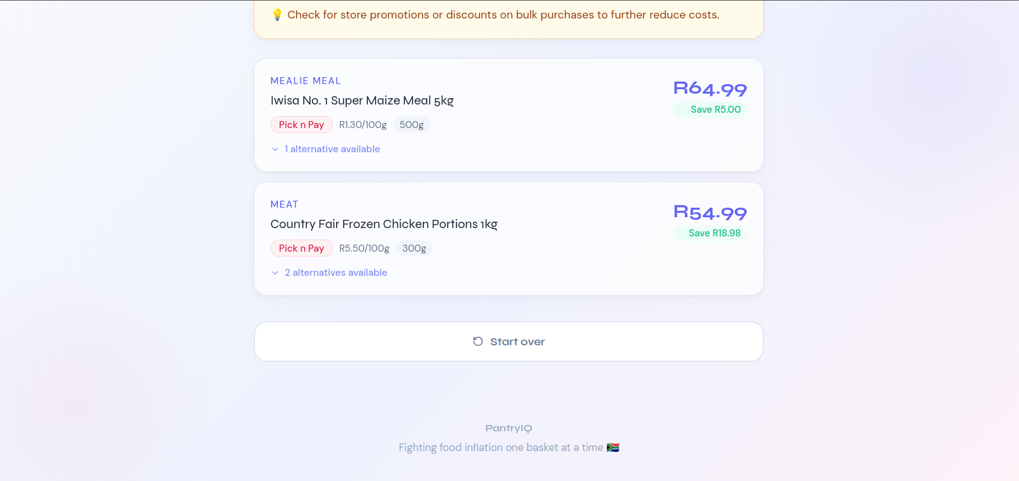Click the lightbulb tip icon
Viewport: 1019px width, 481px height.
click(277, 15)
